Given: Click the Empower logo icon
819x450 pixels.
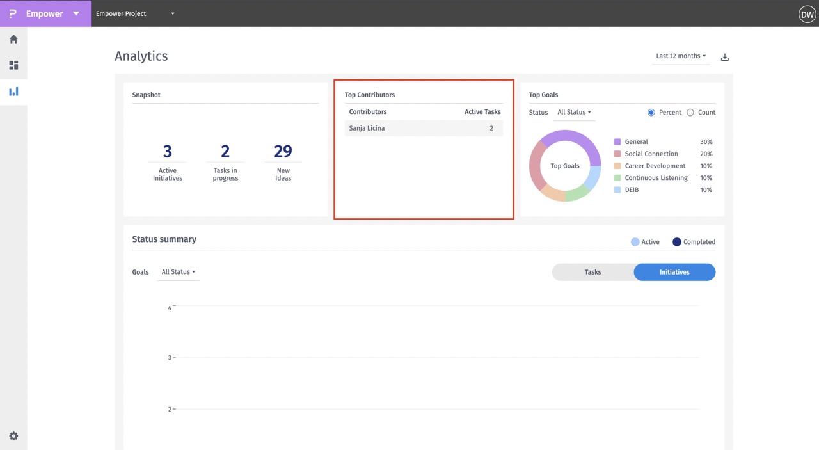Looking at the screenshot, I should 13,13.
